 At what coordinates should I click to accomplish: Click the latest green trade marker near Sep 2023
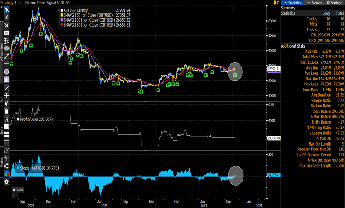[235, 75]
